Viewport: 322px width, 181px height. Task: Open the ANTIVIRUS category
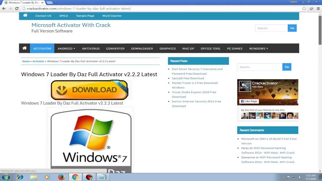point(91,48)
